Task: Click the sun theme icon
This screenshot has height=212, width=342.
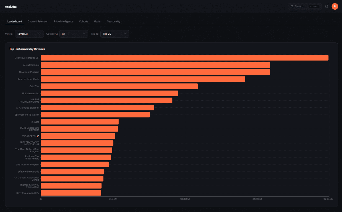Action: [x=327, y=6]
